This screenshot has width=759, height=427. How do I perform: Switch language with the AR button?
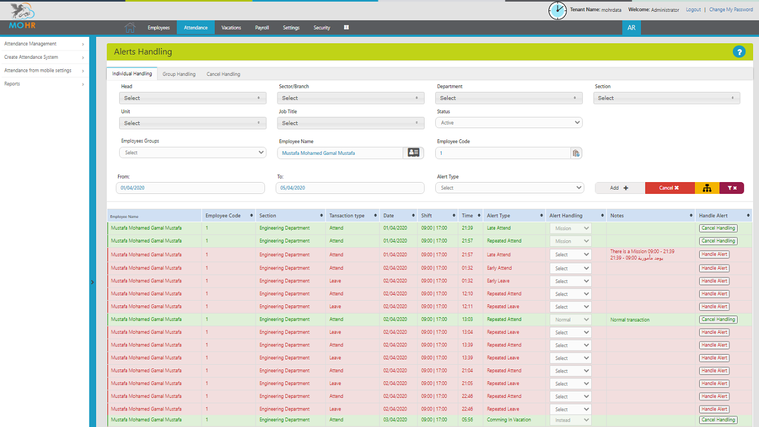click(x=632, y=27)
